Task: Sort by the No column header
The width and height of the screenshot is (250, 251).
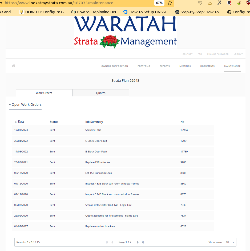Action: (182, 122)
